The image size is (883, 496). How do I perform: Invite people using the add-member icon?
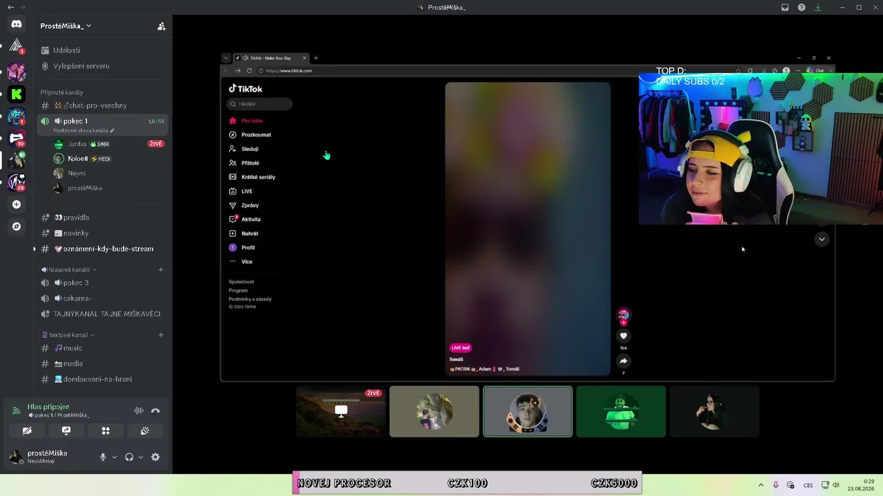pos(161,26)
